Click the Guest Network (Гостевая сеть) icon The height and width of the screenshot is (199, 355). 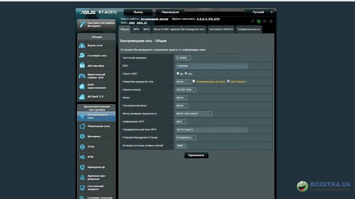pos(82,55)
